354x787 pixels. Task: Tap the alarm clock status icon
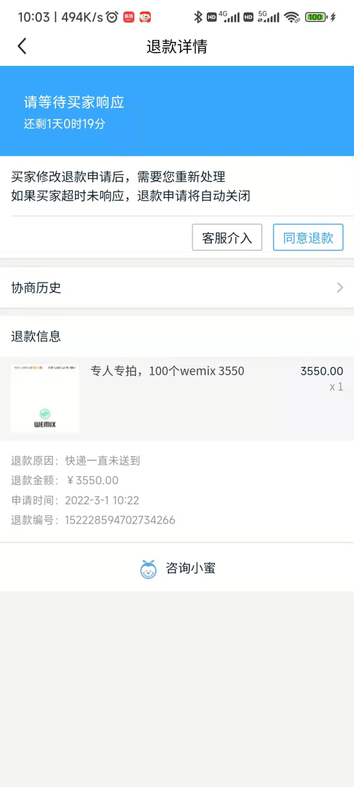tap(112, 17)
